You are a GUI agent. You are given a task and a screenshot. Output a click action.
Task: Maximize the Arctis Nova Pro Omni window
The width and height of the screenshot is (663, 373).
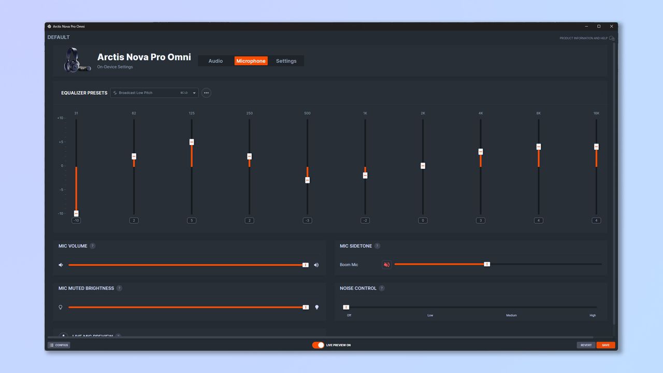599,26
